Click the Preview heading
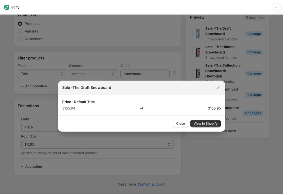The image size is (283, 194). click(197, 18)
